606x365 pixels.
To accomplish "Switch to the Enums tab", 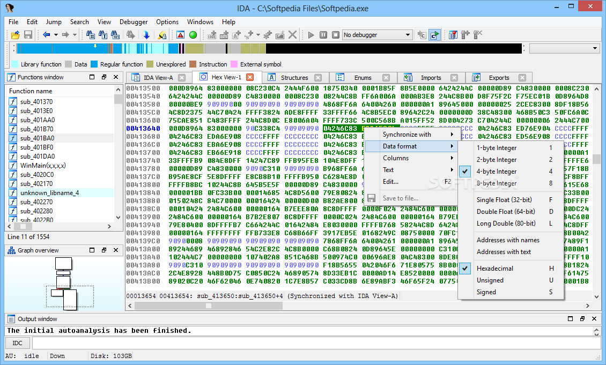I will [363, 78].
